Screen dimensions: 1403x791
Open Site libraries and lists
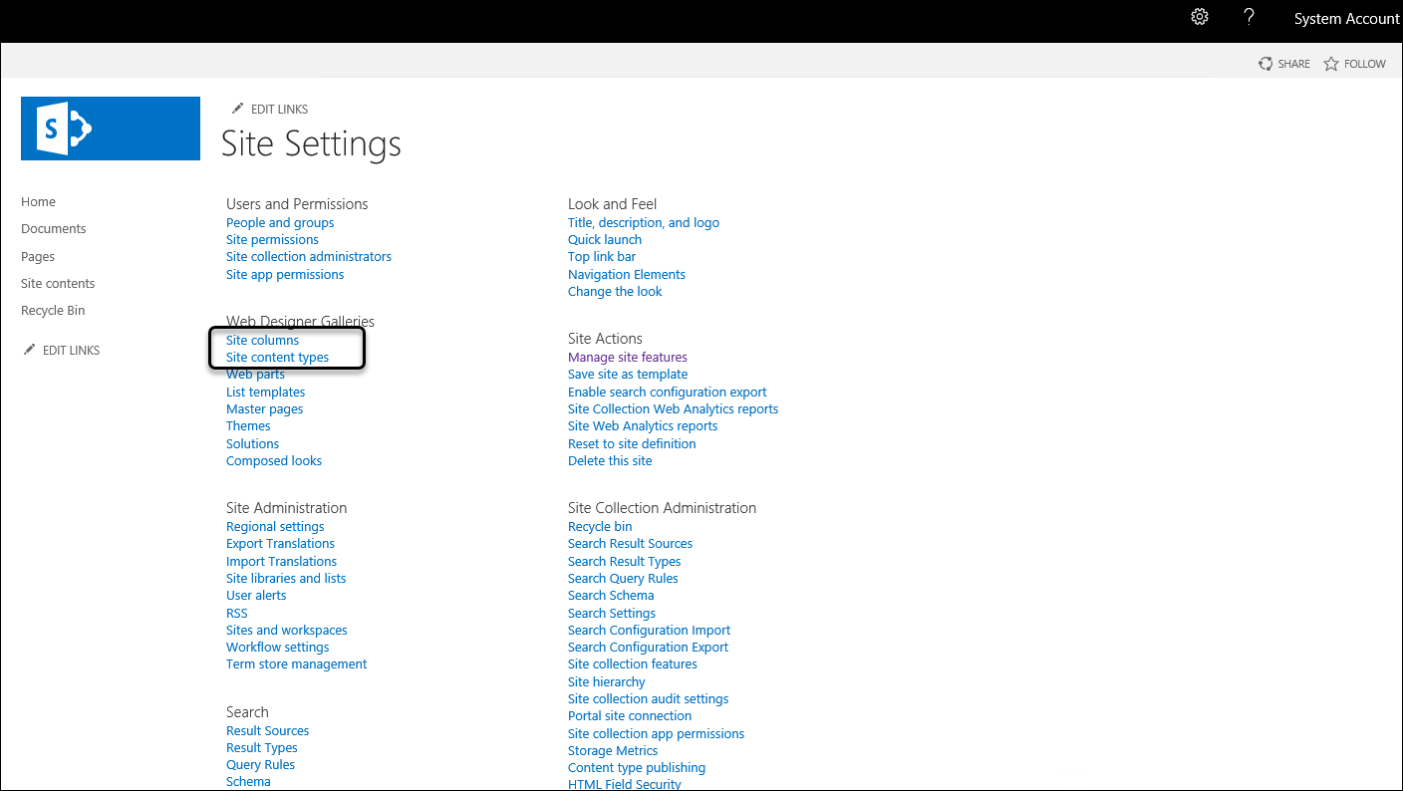[286, 579]
